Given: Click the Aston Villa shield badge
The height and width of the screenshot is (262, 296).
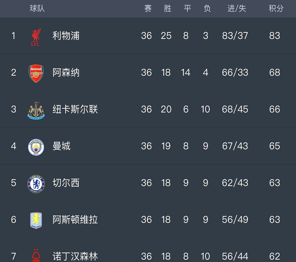Looking at the screenshot, I should [36, 220].
